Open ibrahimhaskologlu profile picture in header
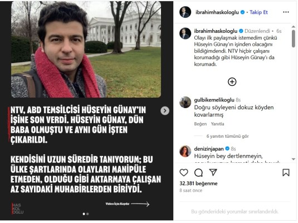298x223 pixels. click(185, 12)
